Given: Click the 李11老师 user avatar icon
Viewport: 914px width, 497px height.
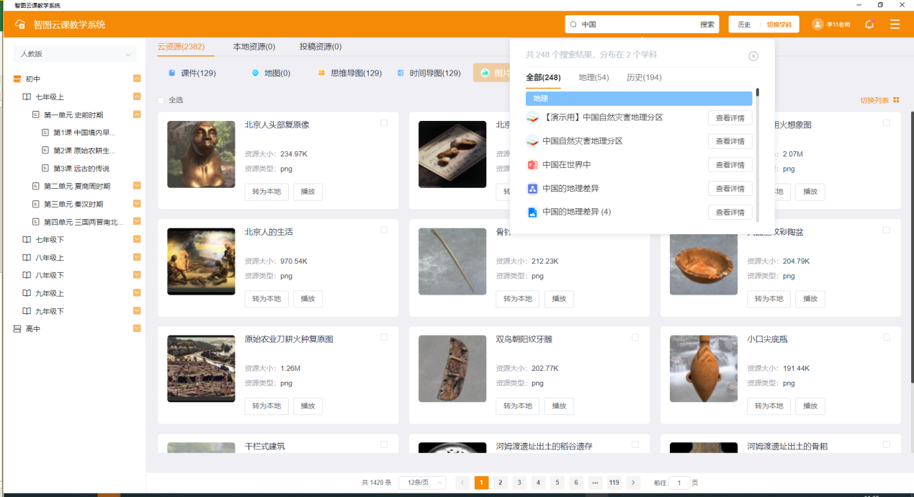Looking at the screenshot, I should 817,24.
